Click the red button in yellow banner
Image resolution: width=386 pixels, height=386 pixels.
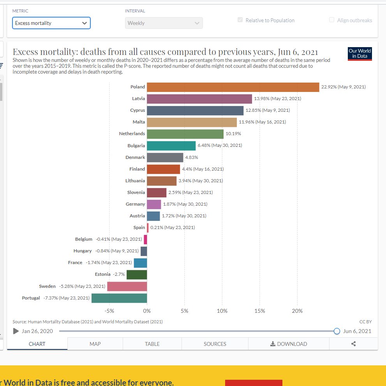(x=254, y=383)
